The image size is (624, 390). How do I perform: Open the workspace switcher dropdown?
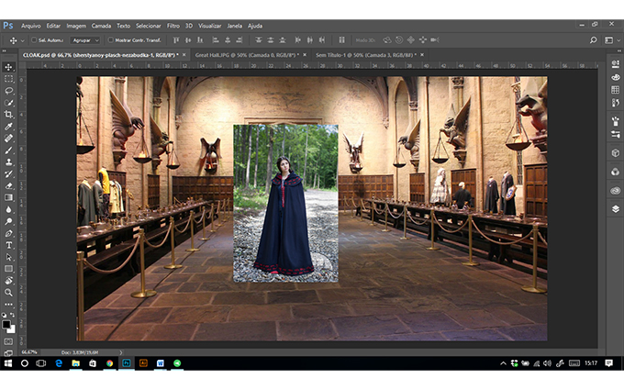612,40
